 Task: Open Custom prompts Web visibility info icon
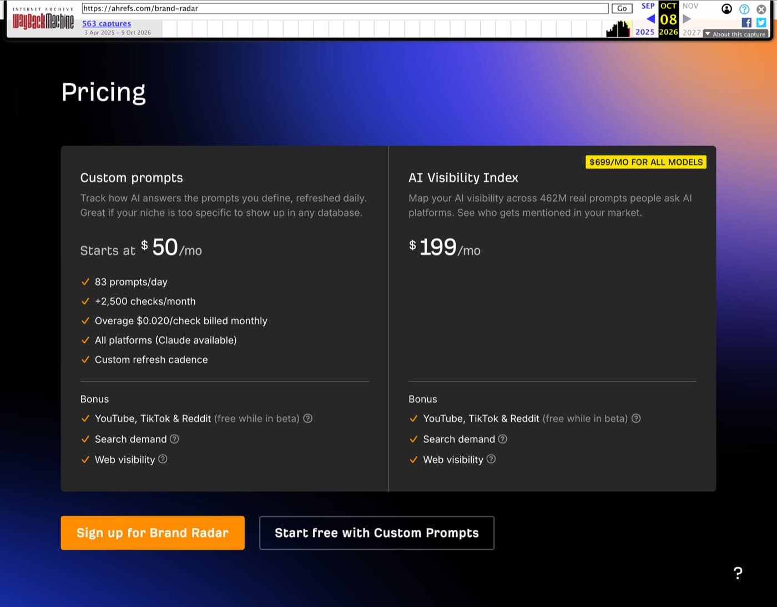(163, 459)
